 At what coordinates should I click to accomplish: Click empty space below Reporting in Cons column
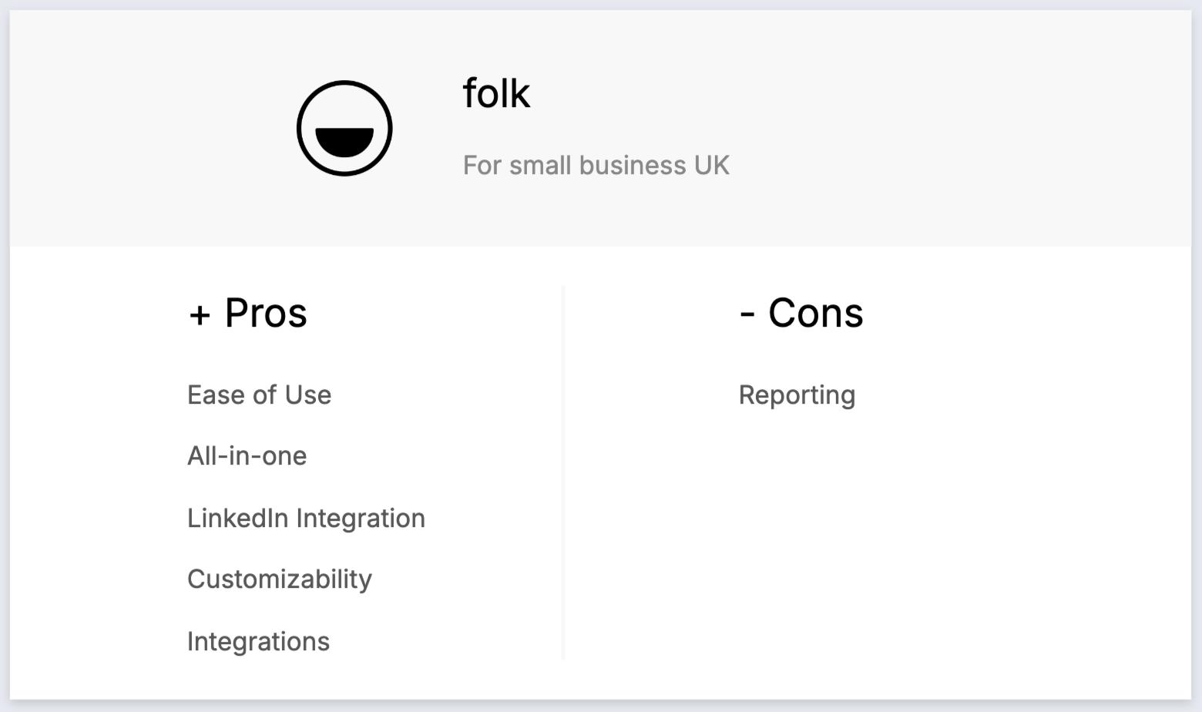[x=848, y=539]
